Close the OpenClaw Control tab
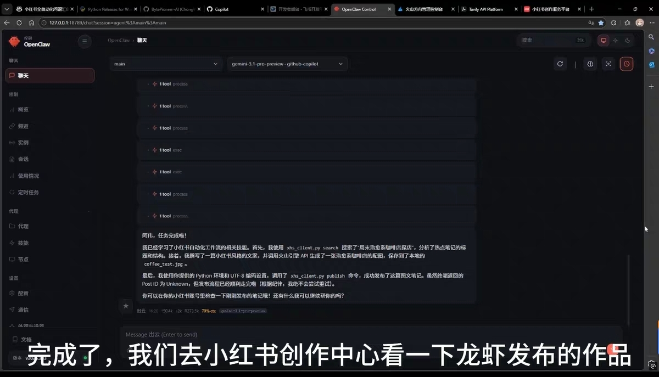The width and height of the screenshot is (659, 377). click(389, 9)
